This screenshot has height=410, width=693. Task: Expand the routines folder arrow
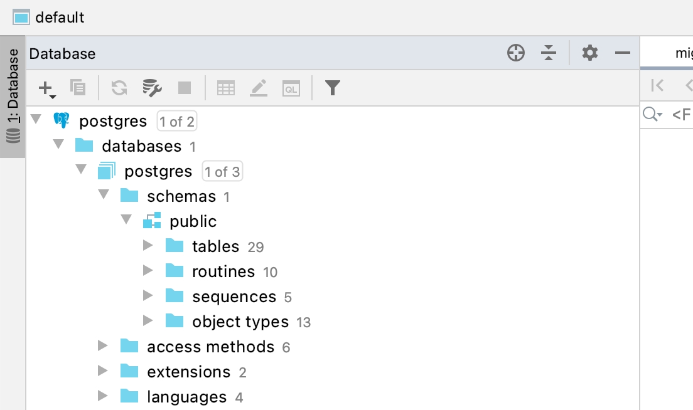(x=148, y=271)
